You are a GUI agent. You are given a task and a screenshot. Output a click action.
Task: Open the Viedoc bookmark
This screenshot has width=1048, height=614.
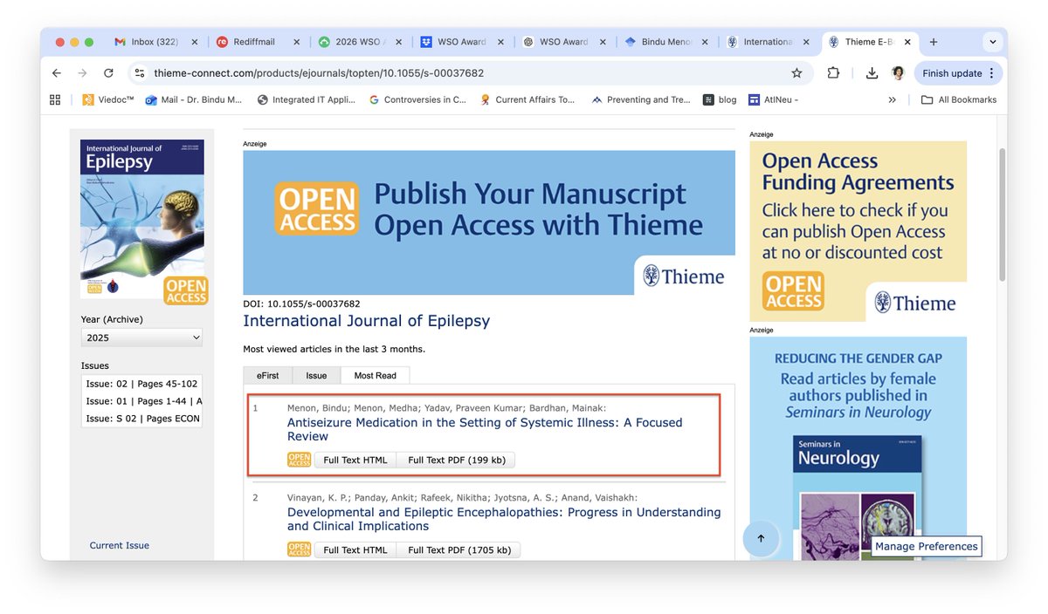(x=108, y=99)
